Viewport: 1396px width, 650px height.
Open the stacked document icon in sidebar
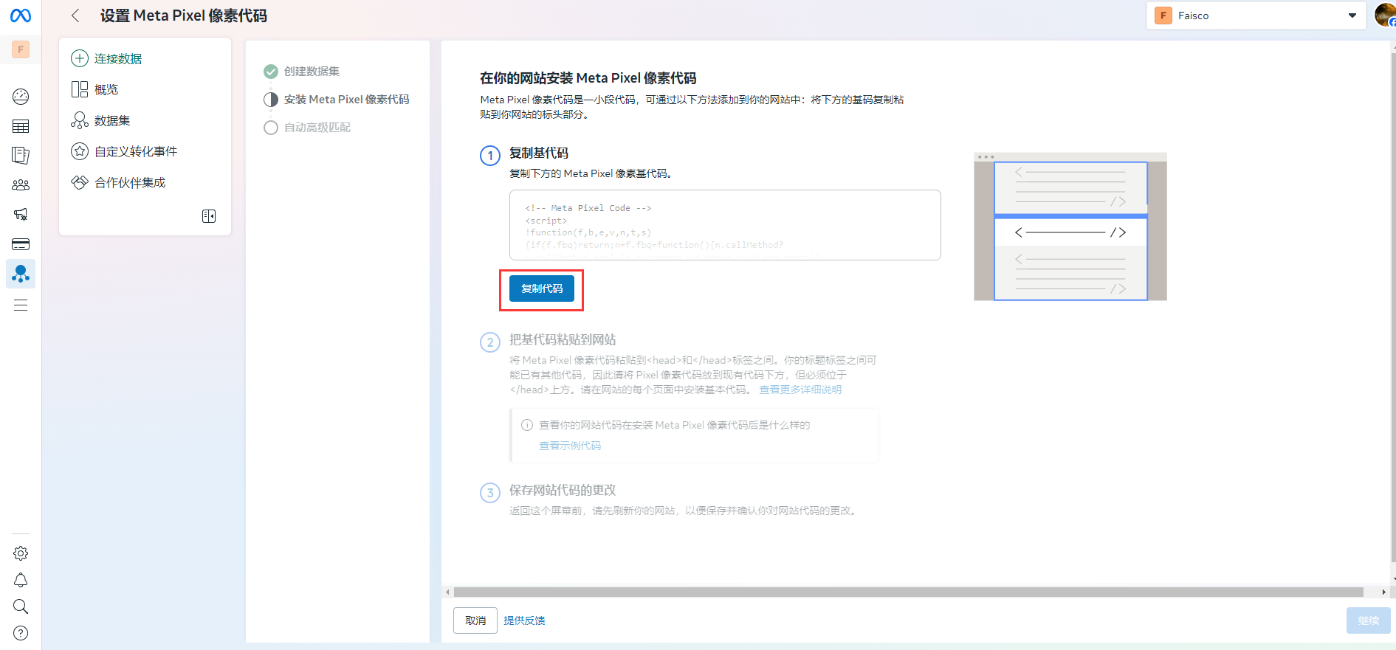pyautogui.click(x=21, y=156)
